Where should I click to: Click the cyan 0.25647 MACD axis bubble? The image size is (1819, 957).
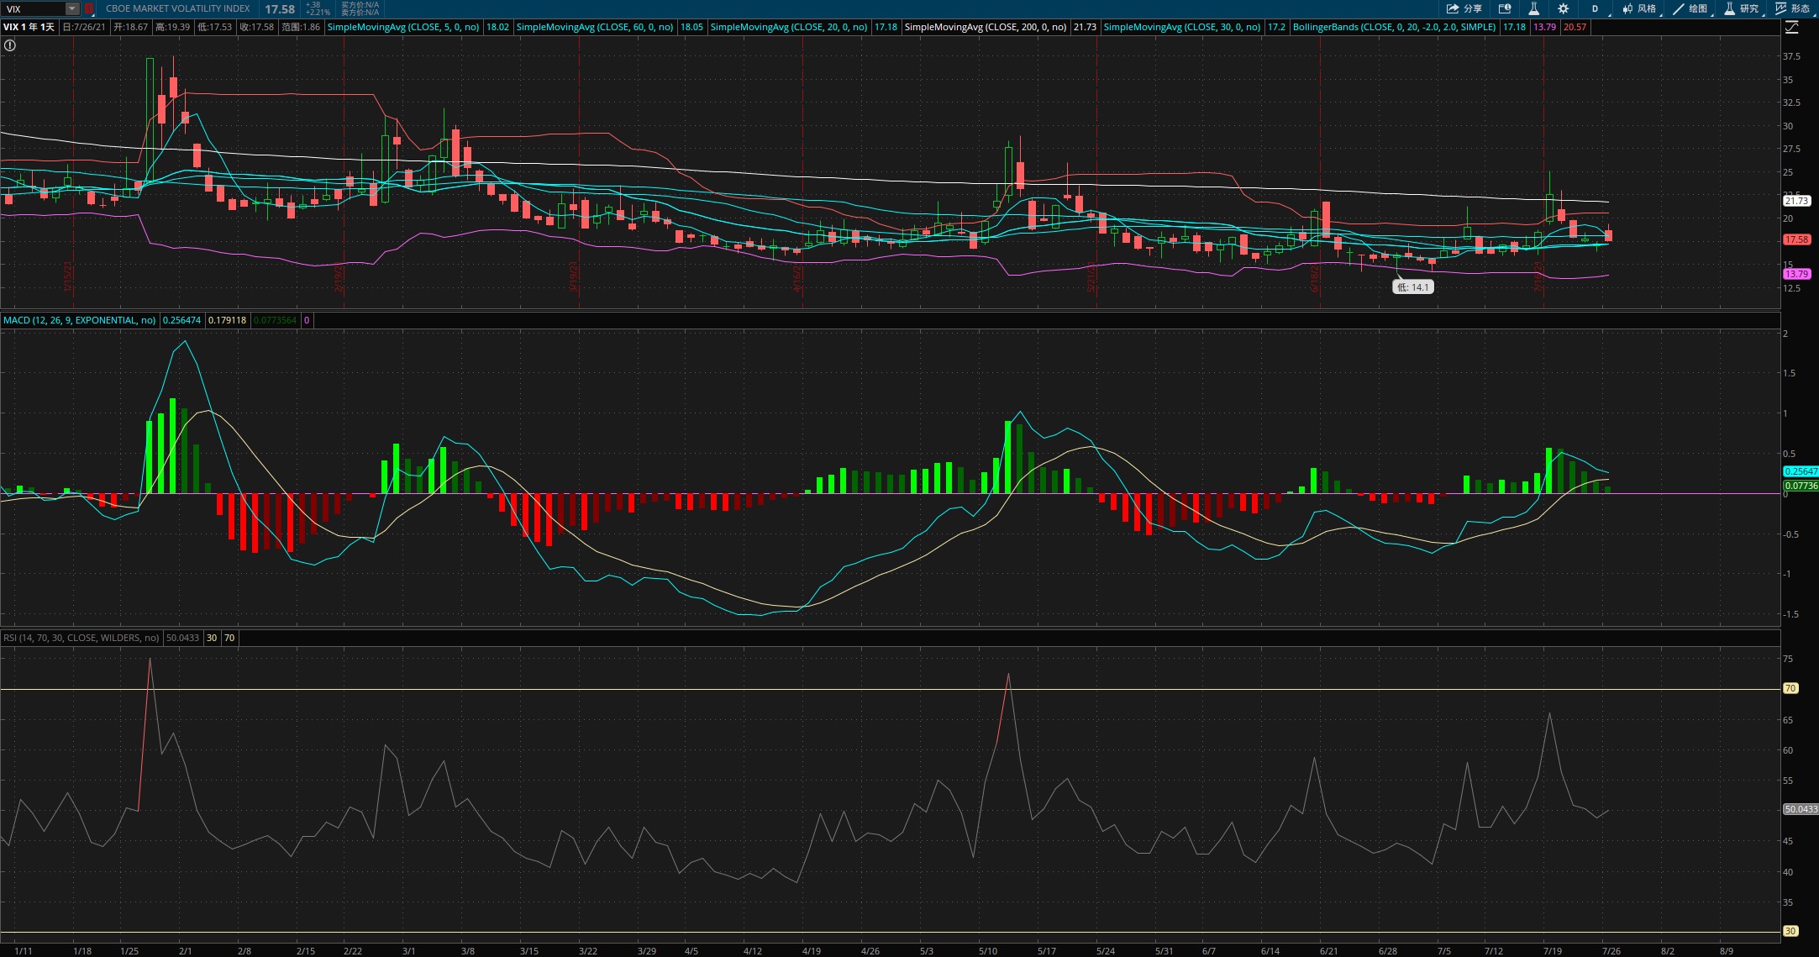click(x=1801, y=471)
